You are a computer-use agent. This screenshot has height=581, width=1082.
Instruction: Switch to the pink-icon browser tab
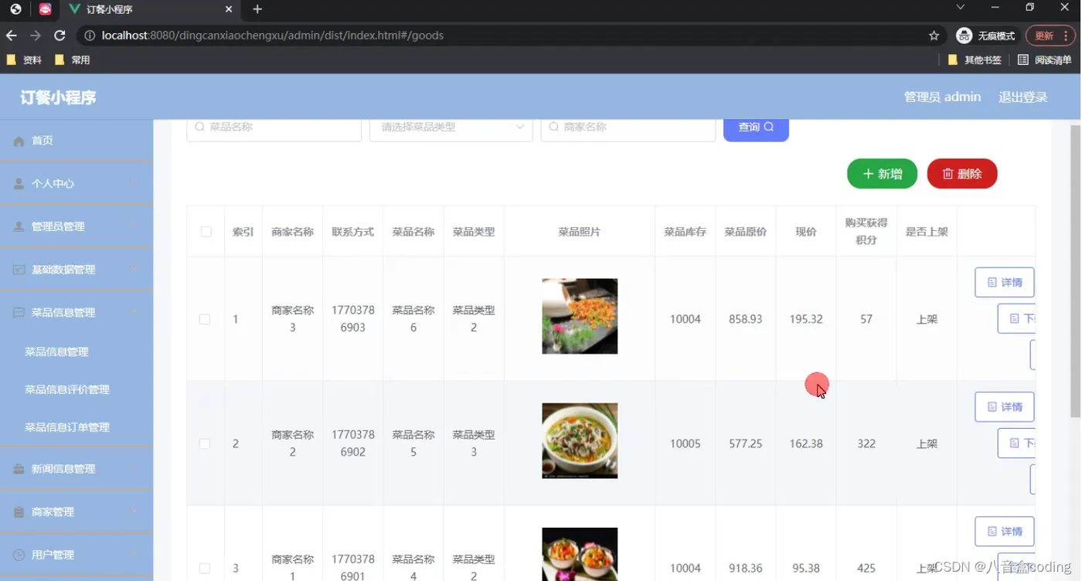tap(45, 9)
